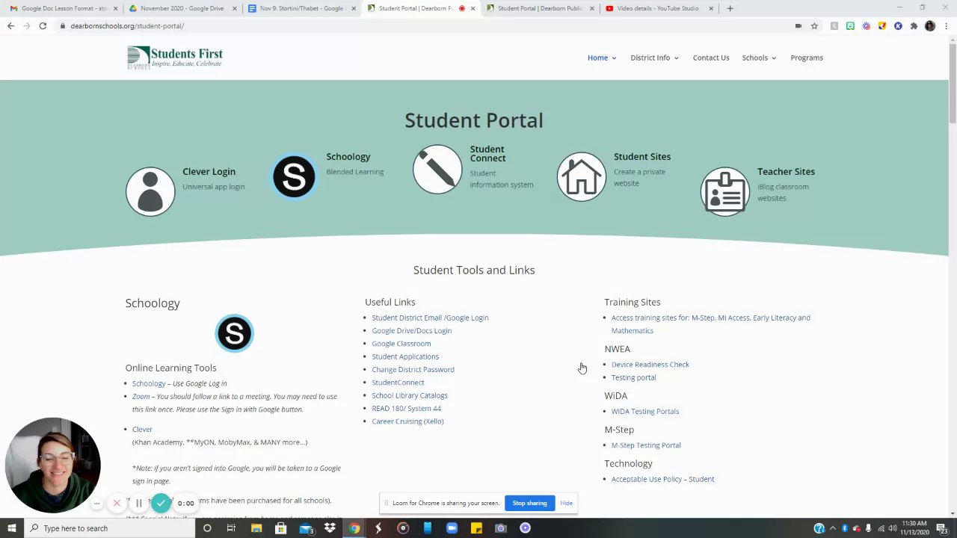Image resolution: width=957 pixels, height=538 pixels.
Task: Open the READ 180/ System 44 link
Action: click(x=406, y=408)
